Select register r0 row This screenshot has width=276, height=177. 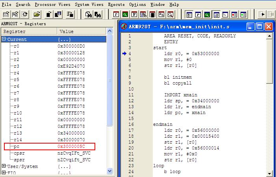tap(54, 46)
